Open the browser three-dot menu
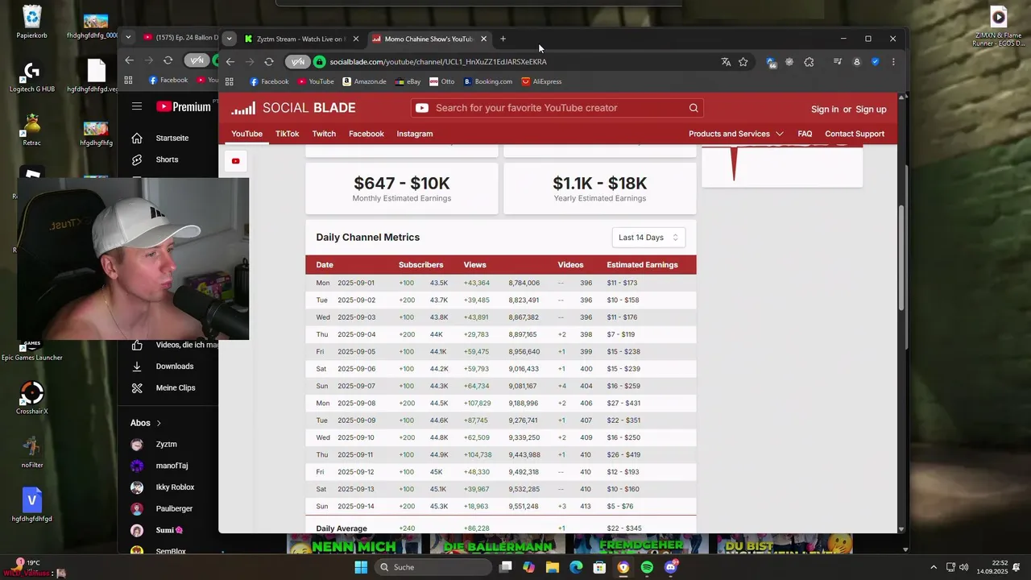This screenshot has width=1031, height=580. [893, 61]
